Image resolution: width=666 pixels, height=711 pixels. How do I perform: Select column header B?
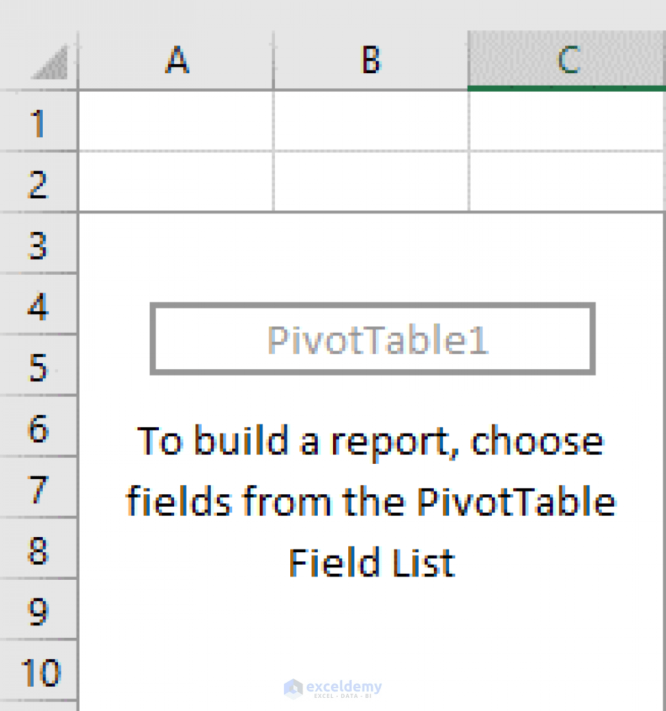click(371, 60)
